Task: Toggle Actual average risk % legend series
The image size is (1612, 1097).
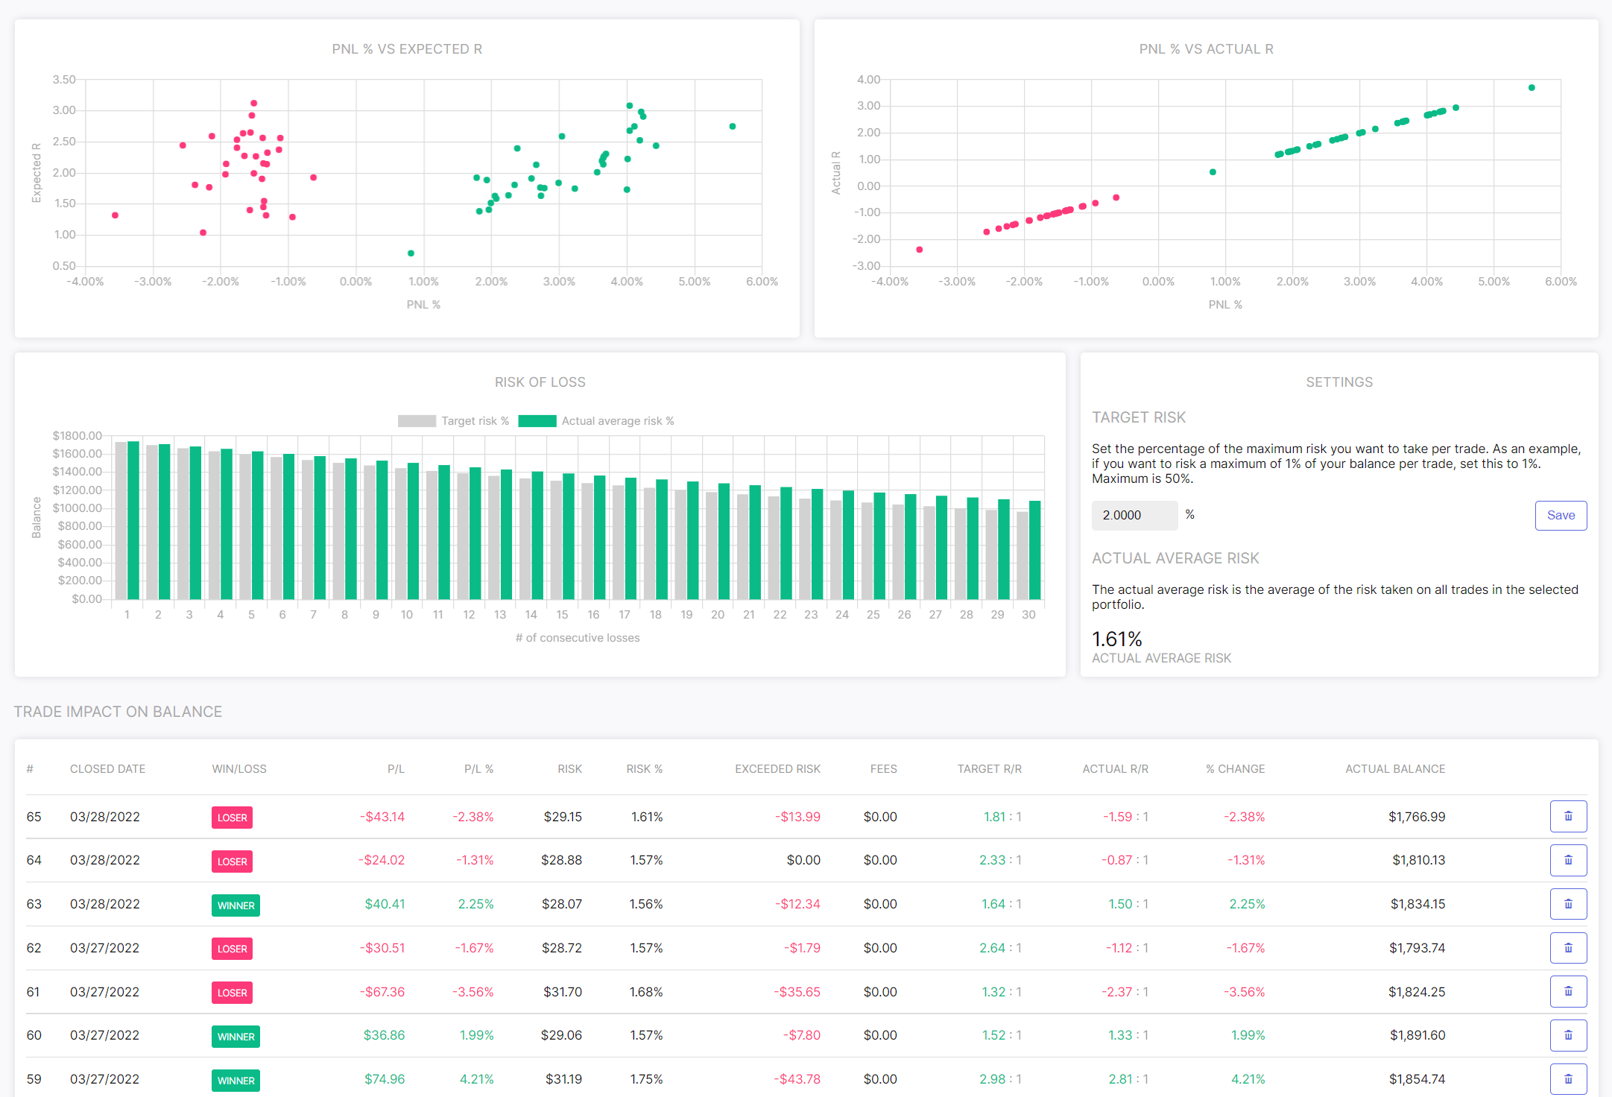Action: click(596, 421)
